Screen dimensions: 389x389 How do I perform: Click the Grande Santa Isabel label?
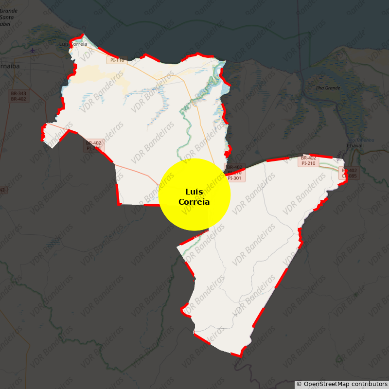pos(9,18)
